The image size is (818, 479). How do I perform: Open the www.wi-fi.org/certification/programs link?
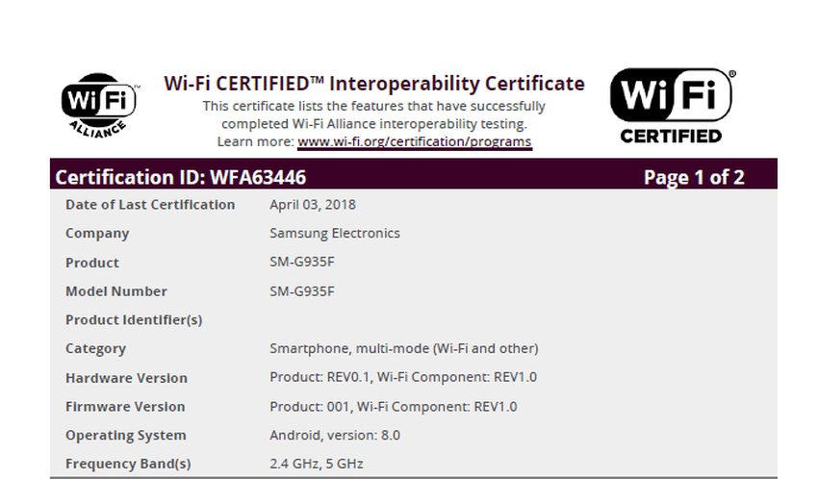click(x=414, y=141)
